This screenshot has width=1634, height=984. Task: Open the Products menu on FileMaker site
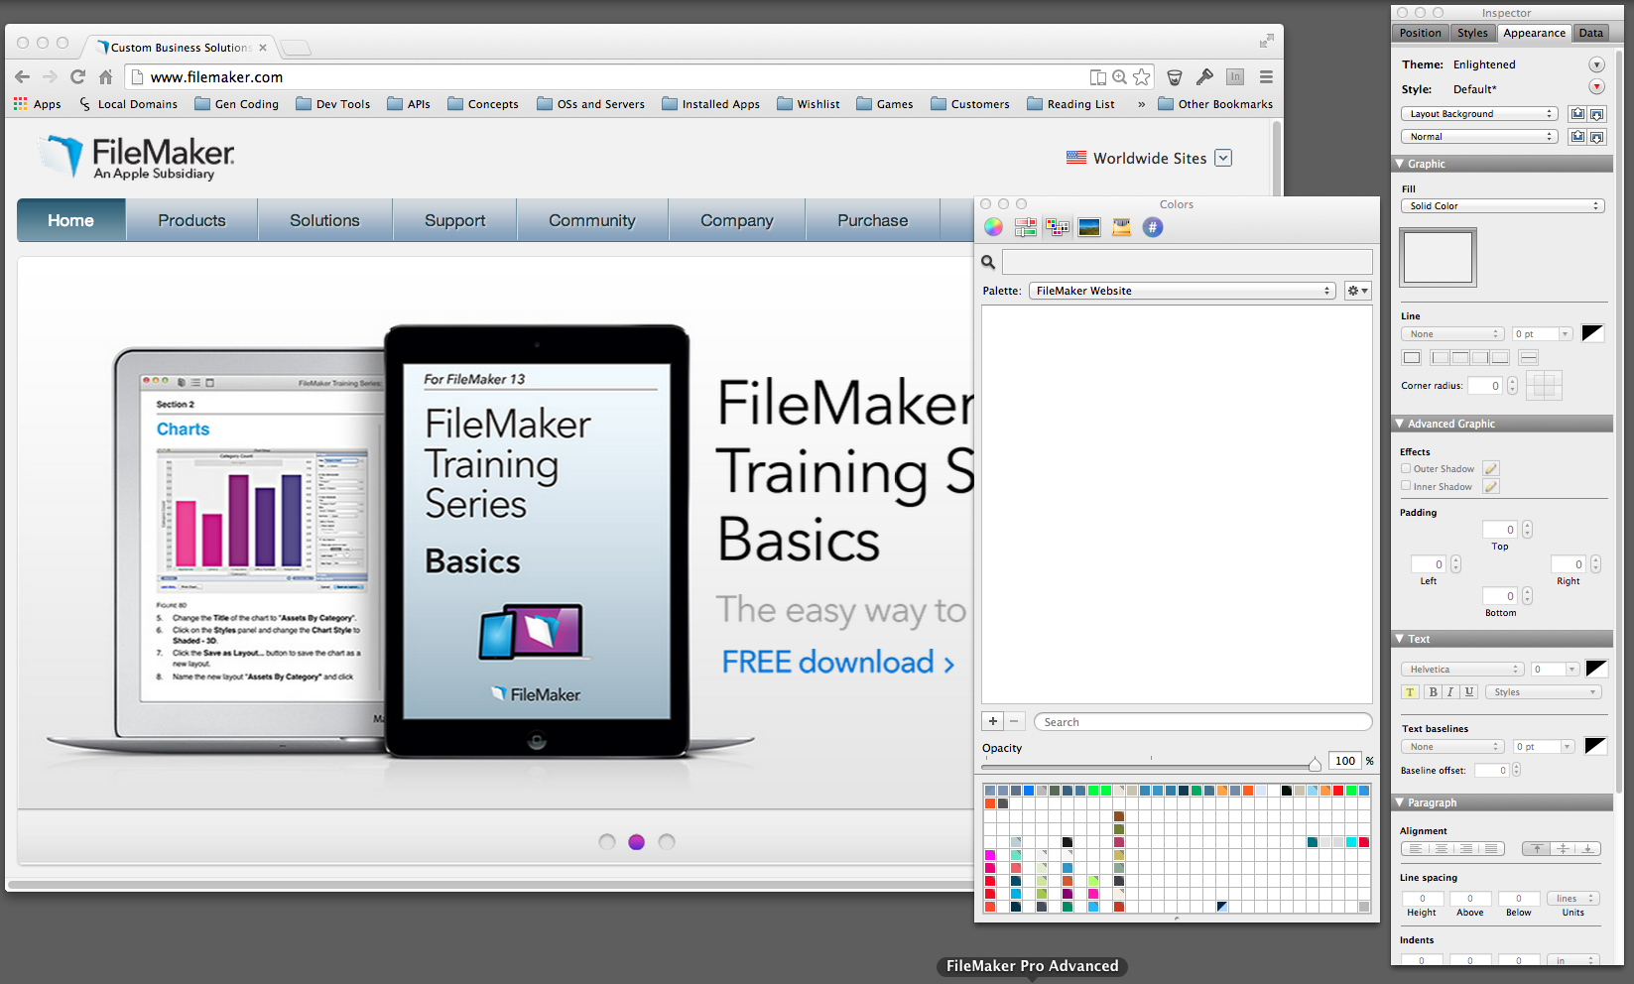pos(191,220)
